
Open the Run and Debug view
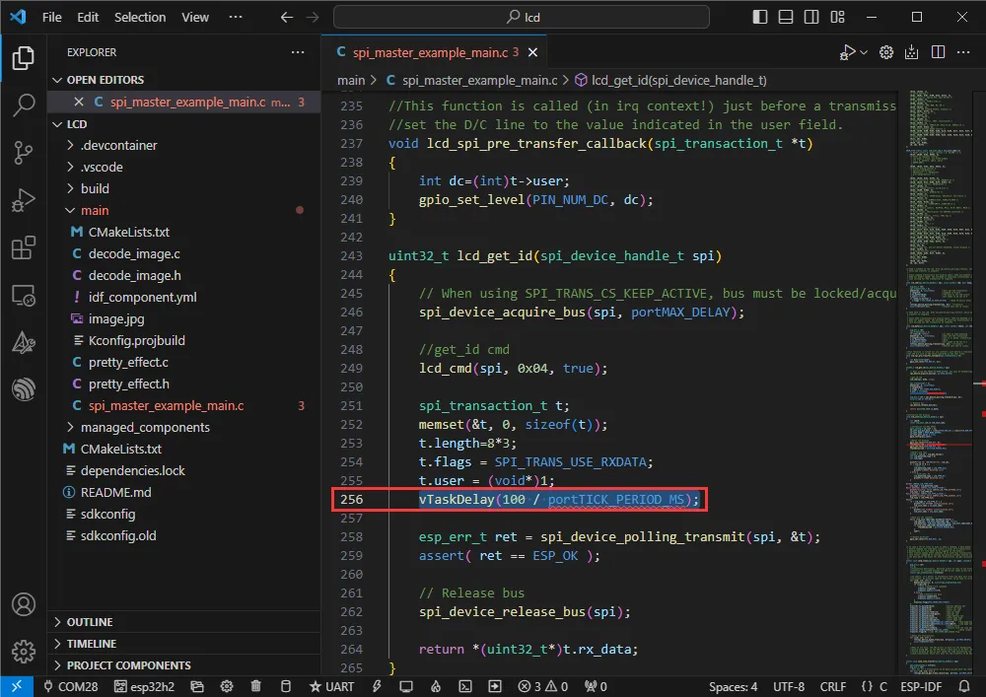(x=23, y=200)
